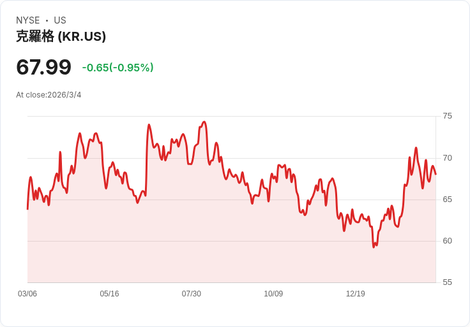Click the 60 price axis label
Screen dimensions: 470x327
[x=448, y=241]
